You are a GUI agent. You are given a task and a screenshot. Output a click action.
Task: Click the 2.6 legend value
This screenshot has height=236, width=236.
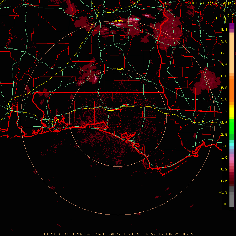224,135
